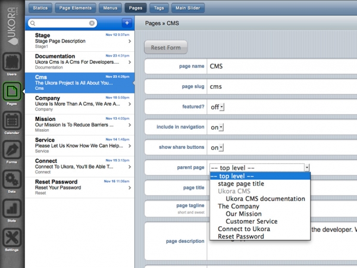Choose 'Reset Password' parent option
The image size is (357, 268).
[260, 236]
